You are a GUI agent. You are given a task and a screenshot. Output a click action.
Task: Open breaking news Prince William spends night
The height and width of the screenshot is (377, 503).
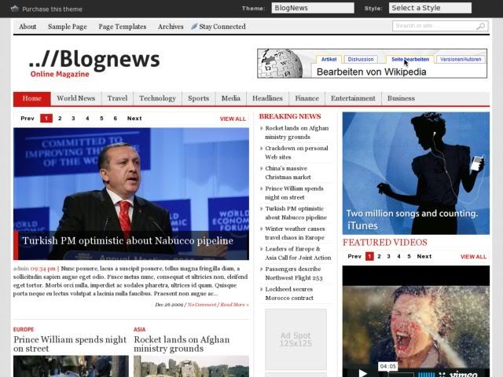pyautogui.click(x=294, y=193)
